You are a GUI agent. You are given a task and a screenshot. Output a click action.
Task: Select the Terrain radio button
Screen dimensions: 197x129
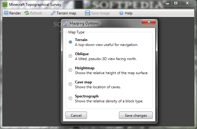pyautogui.click(x=70, y=42)
